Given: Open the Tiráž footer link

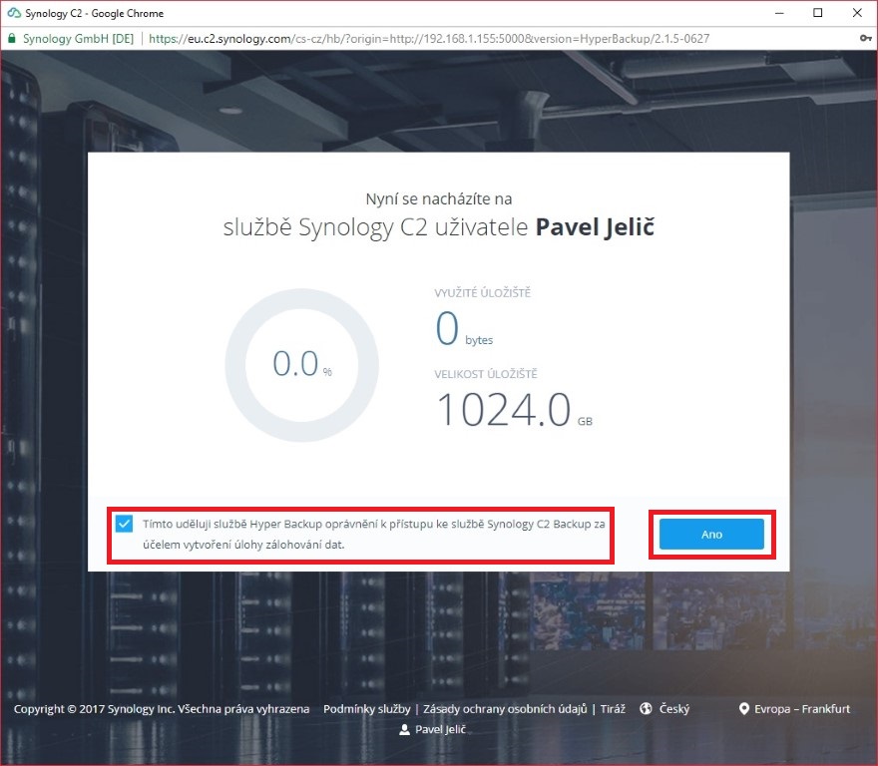Looking at the screenshot, I should coord(613,709).
